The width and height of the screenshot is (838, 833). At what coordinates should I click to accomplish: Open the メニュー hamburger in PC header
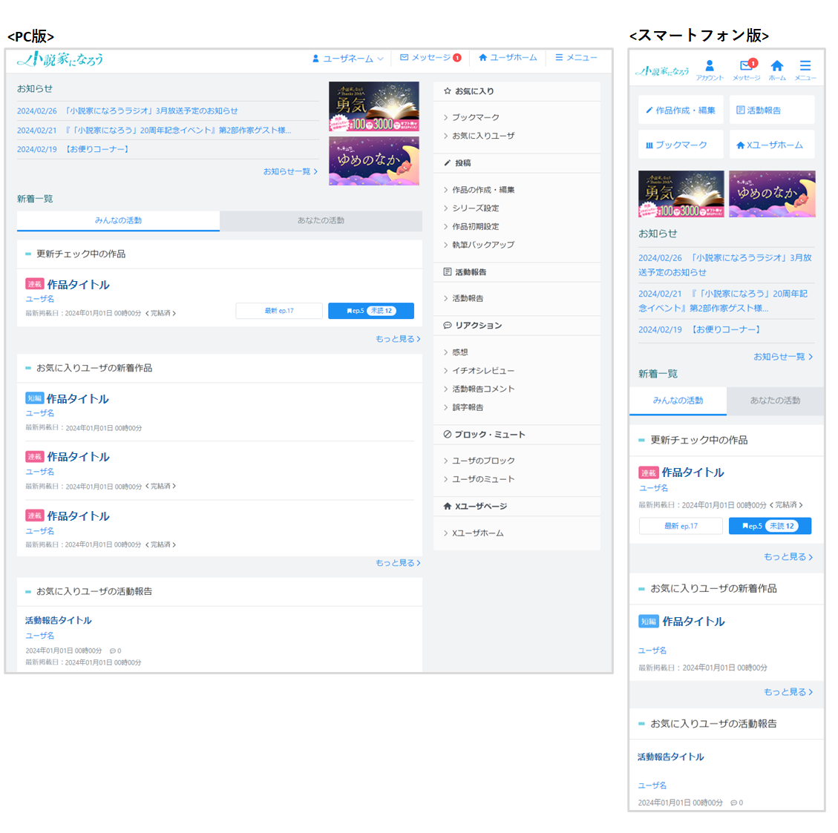[x=576, y=58]
